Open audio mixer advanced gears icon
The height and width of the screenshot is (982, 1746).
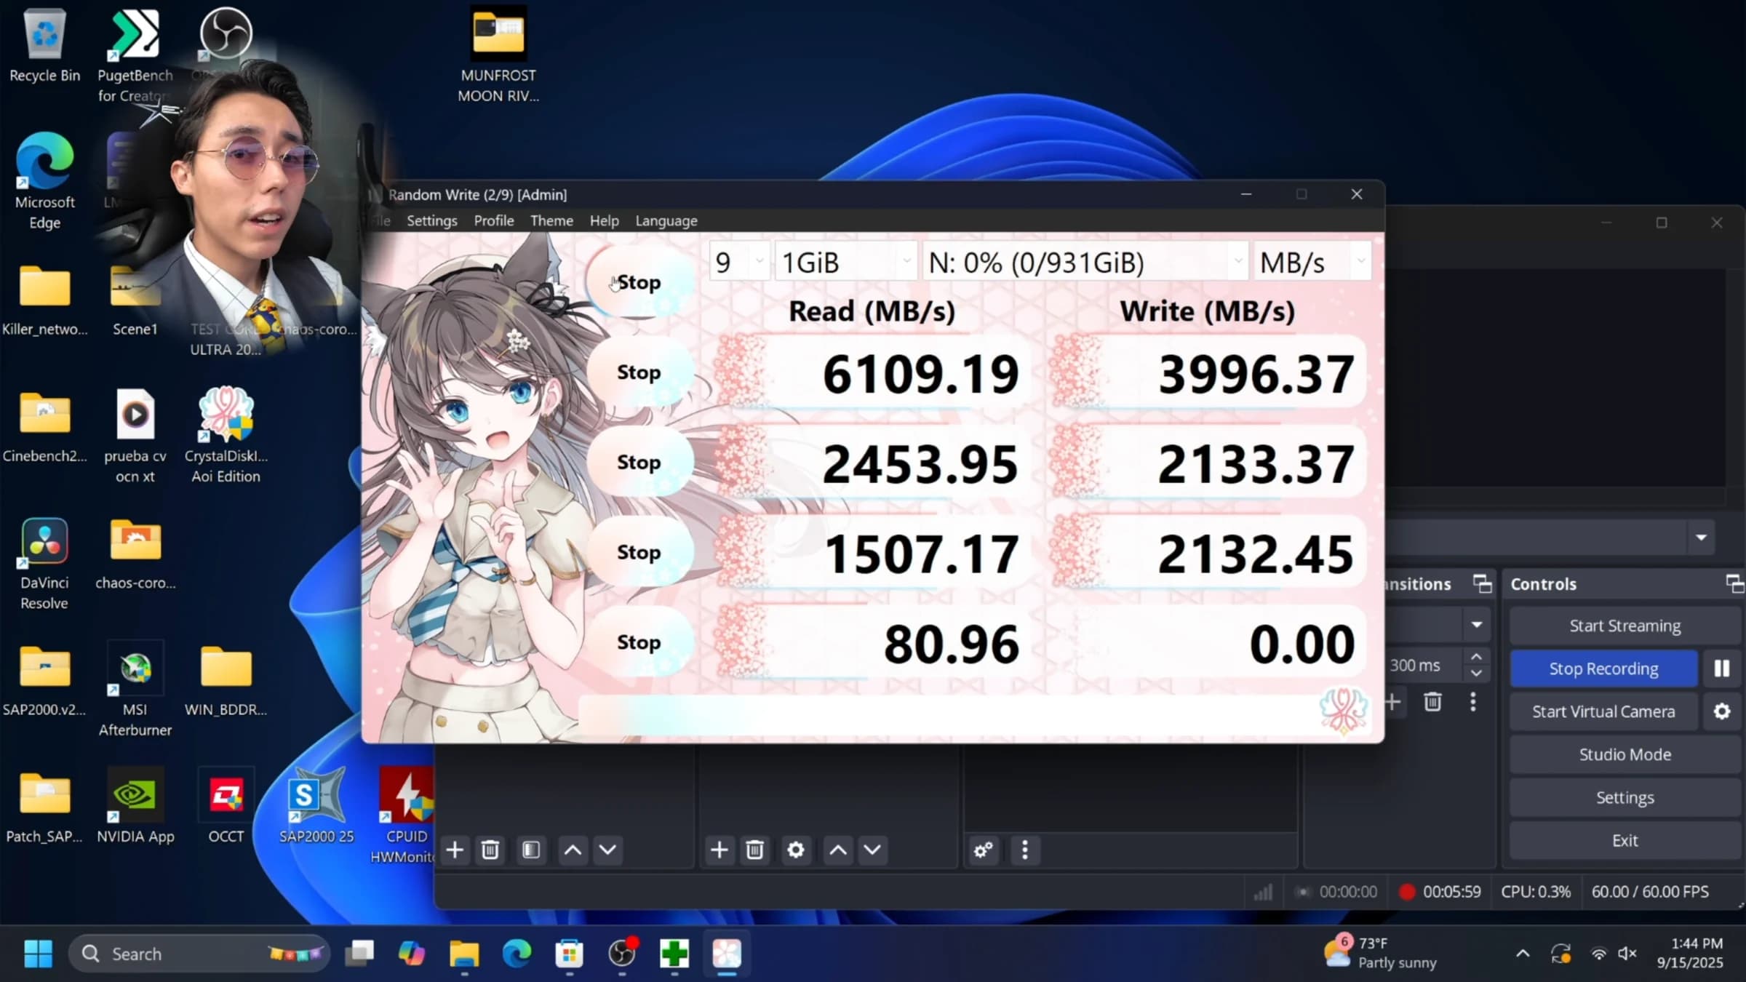point(984,850)
